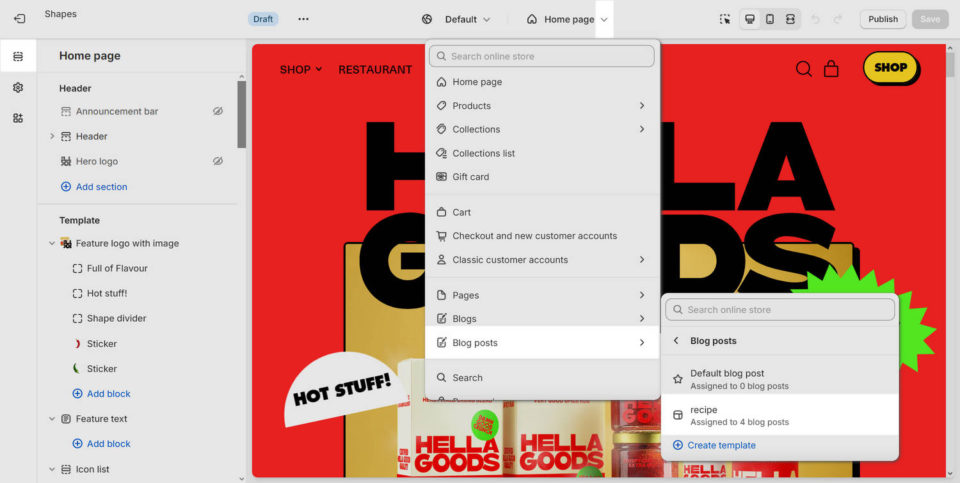Open the App embeds icon
This screenshot has height=483, width=960.
(18, 118)
